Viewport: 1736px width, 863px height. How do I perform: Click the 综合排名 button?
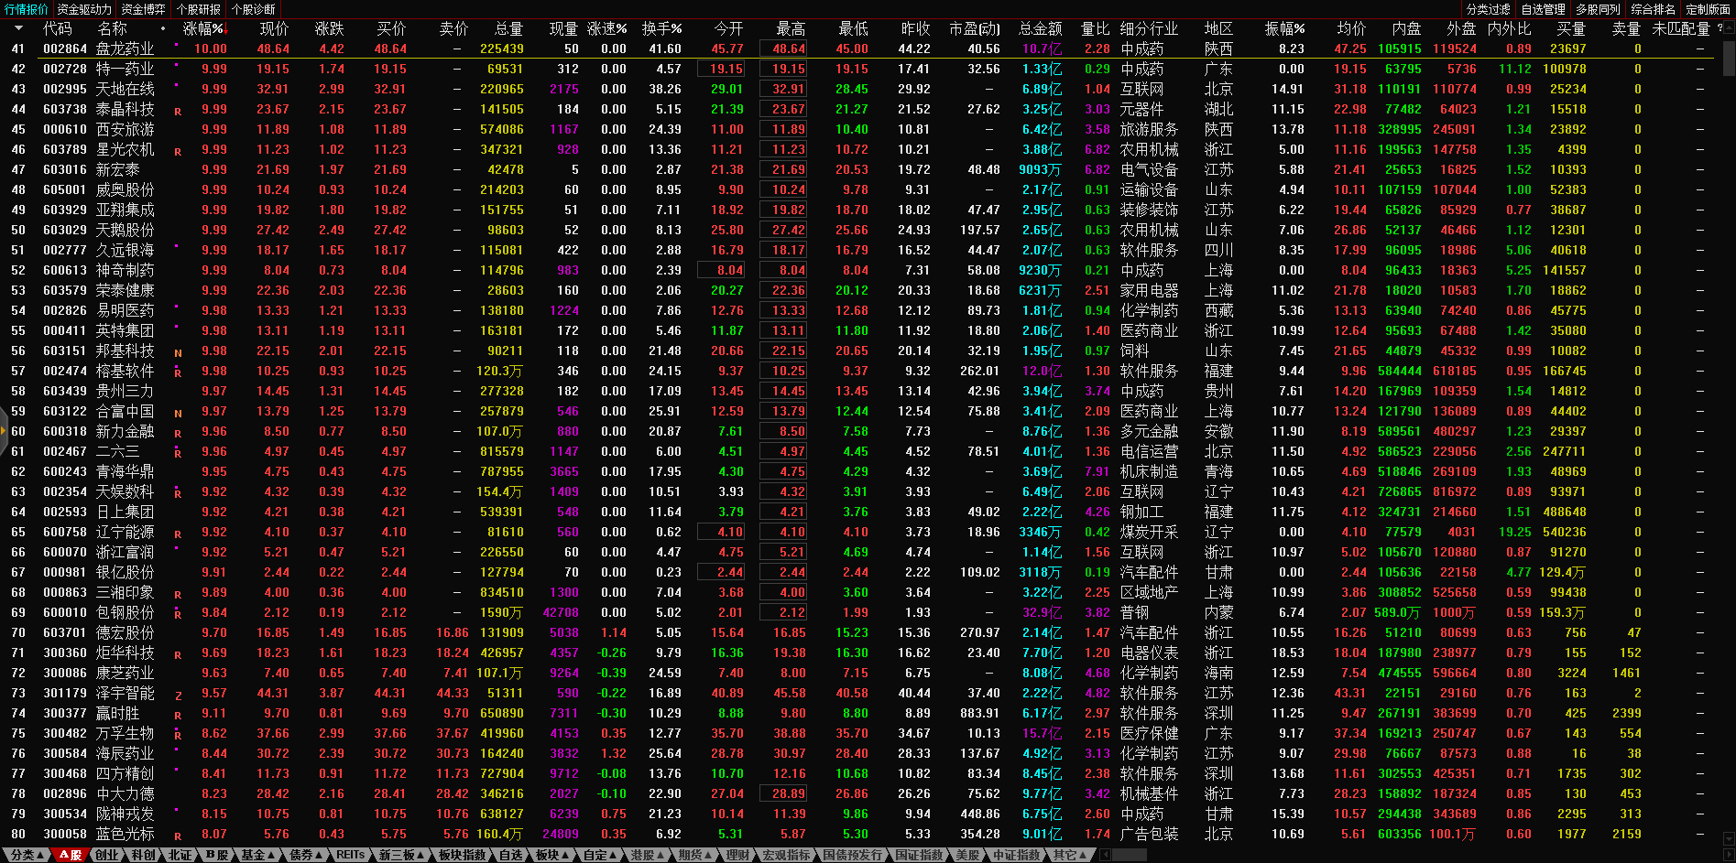(x=1653, y=9)
